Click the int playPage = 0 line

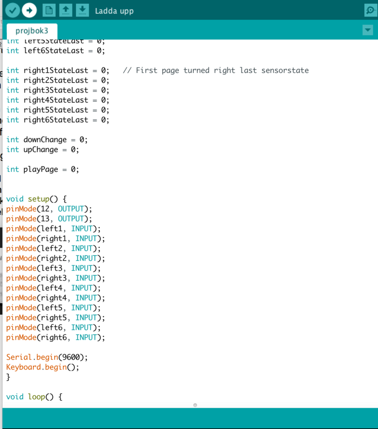pyautogui.click(x=43, y=169)
